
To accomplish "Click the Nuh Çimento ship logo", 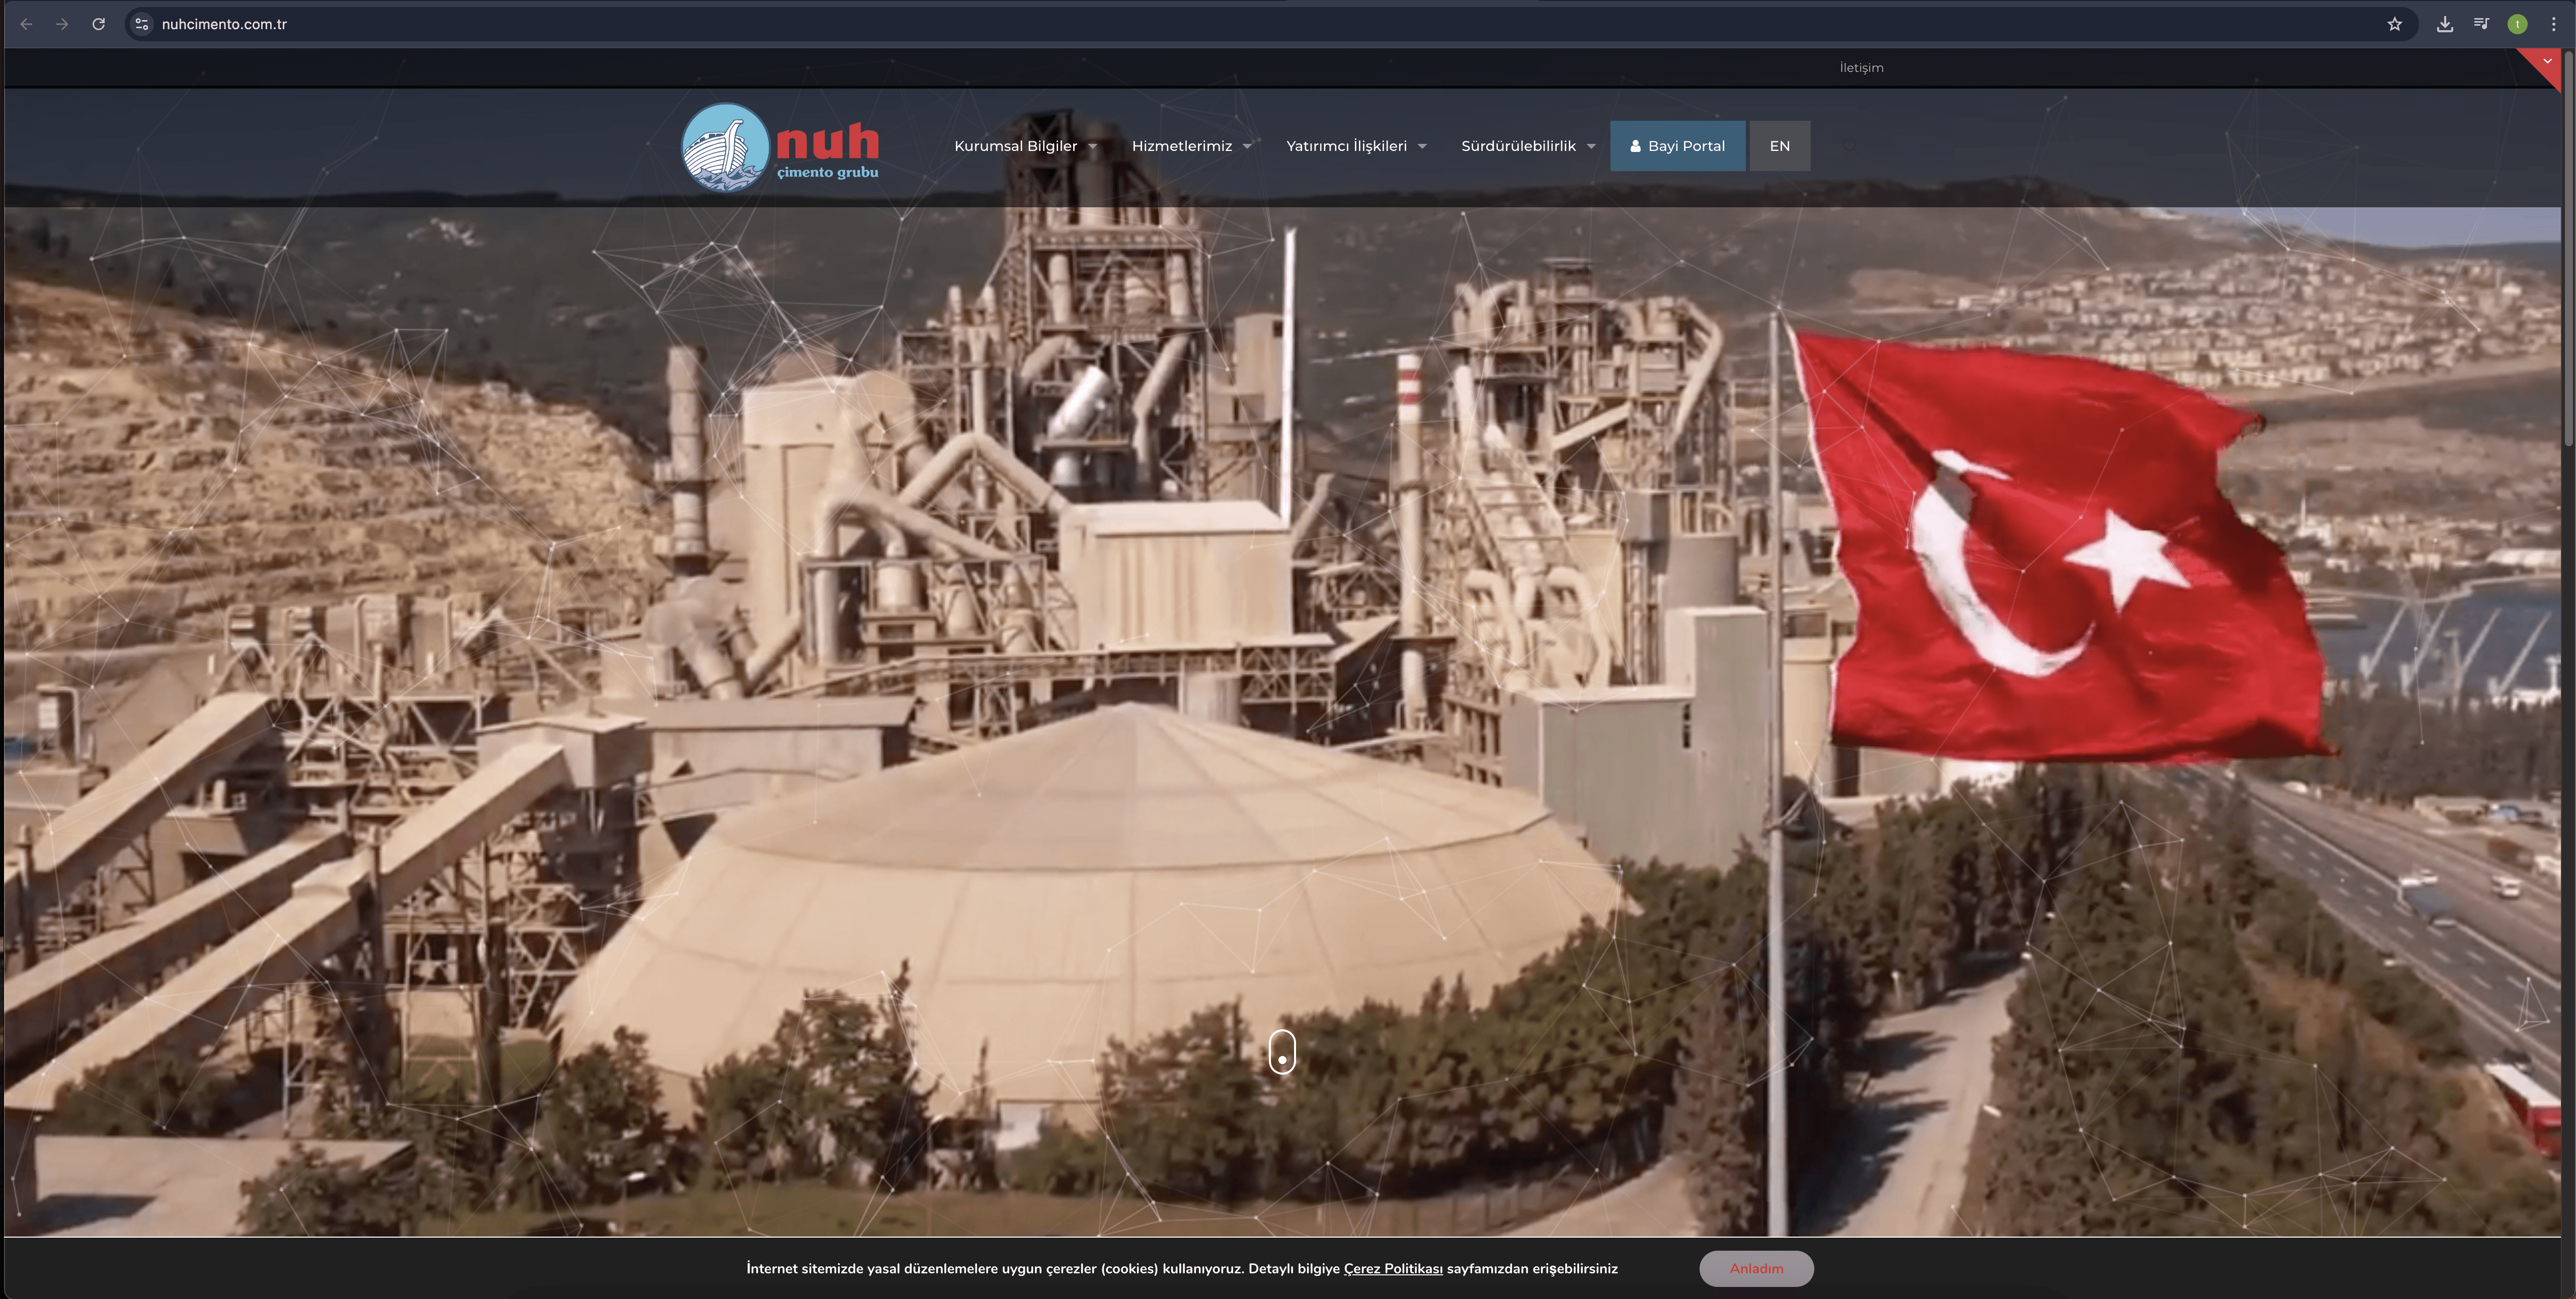I will tap(725, 147).
